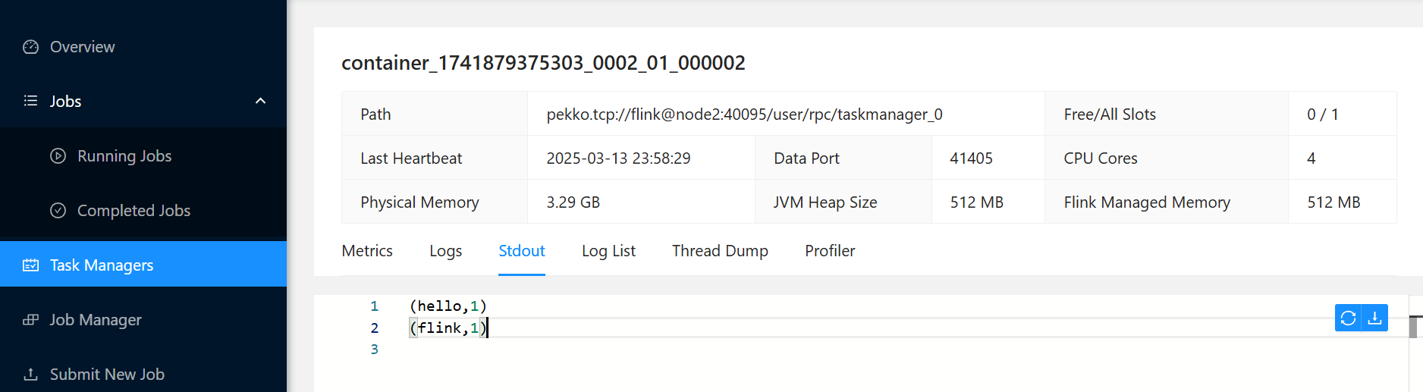Viewport: 1423px width, 392px height.
Task: Click the (flink,1) output line
Action: (x=448, y=328)
